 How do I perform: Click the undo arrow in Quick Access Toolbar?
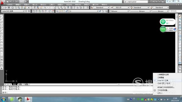[17, 1]
